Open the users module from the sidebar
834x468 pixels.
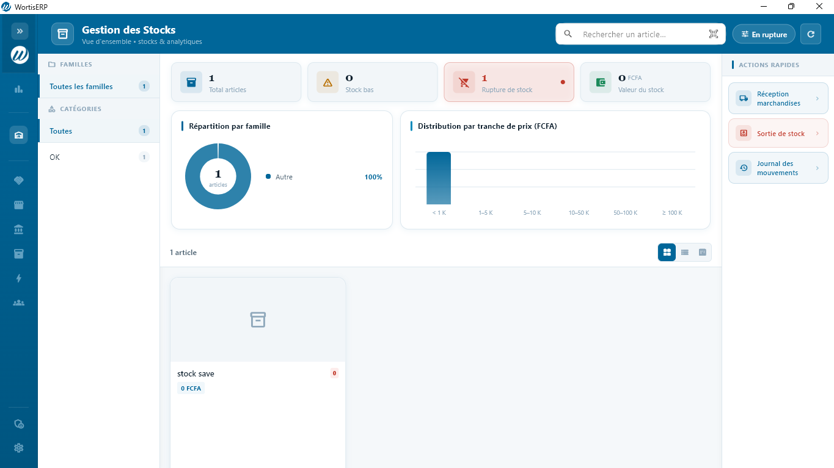coord(18,303)
